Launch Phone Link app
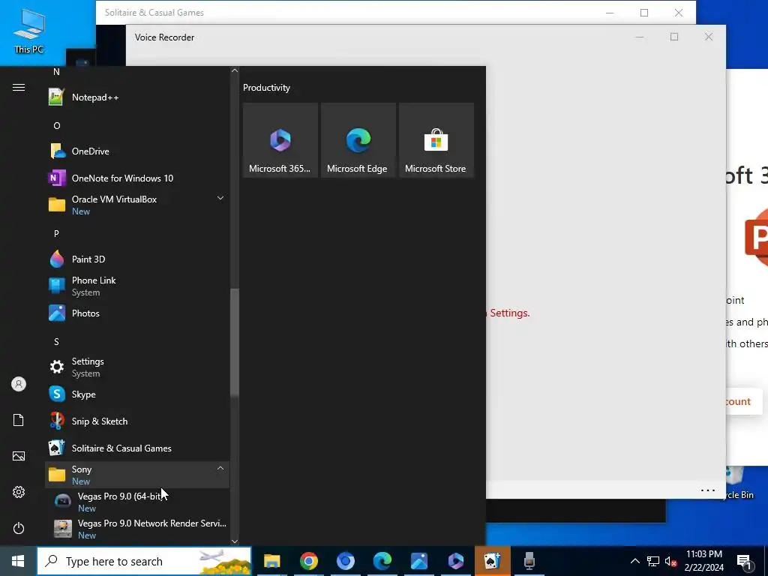 pyautogui.click(x=137, y=286)
